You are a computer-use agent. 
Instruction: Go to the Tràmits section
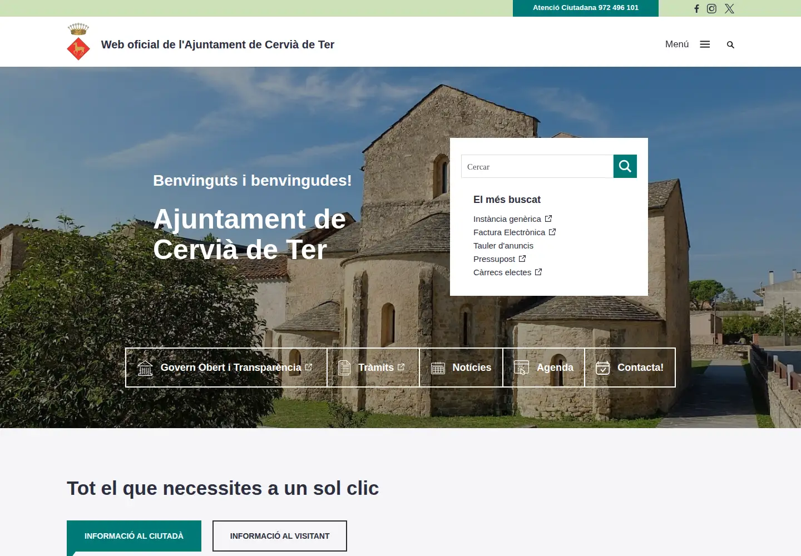pyautogui.click(x=373, y=368)
